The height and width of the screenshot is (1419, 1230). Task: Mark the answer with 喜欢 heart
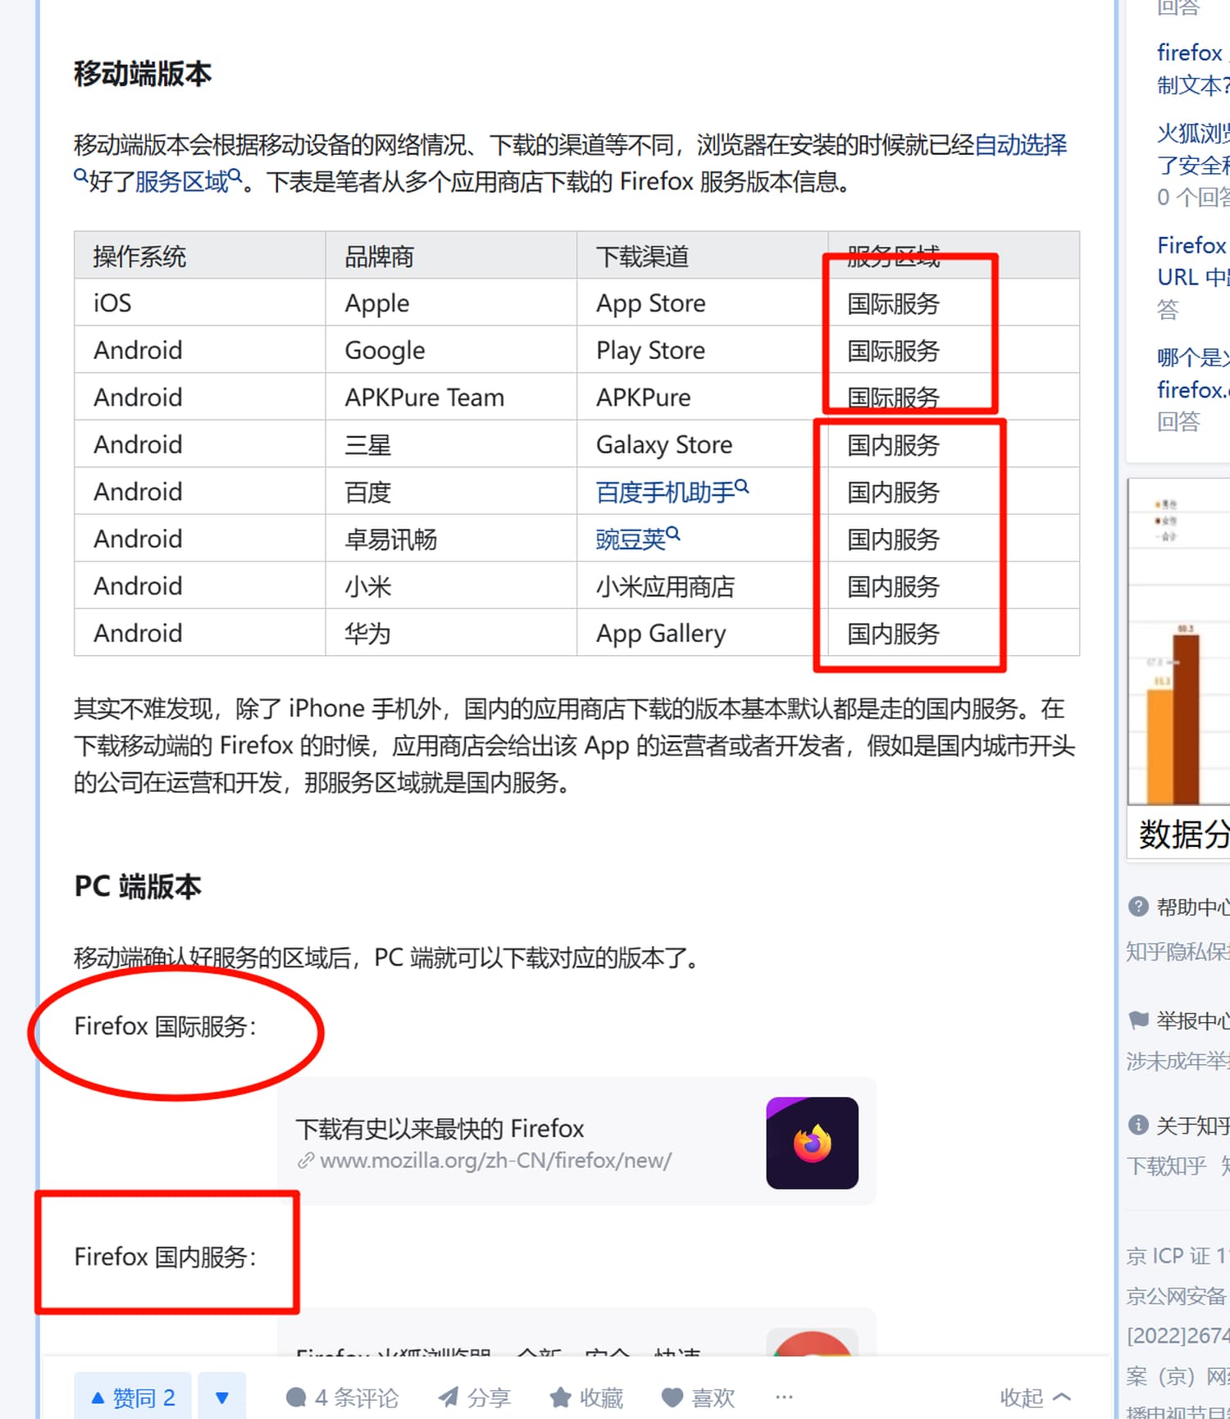coord(698,1397)
